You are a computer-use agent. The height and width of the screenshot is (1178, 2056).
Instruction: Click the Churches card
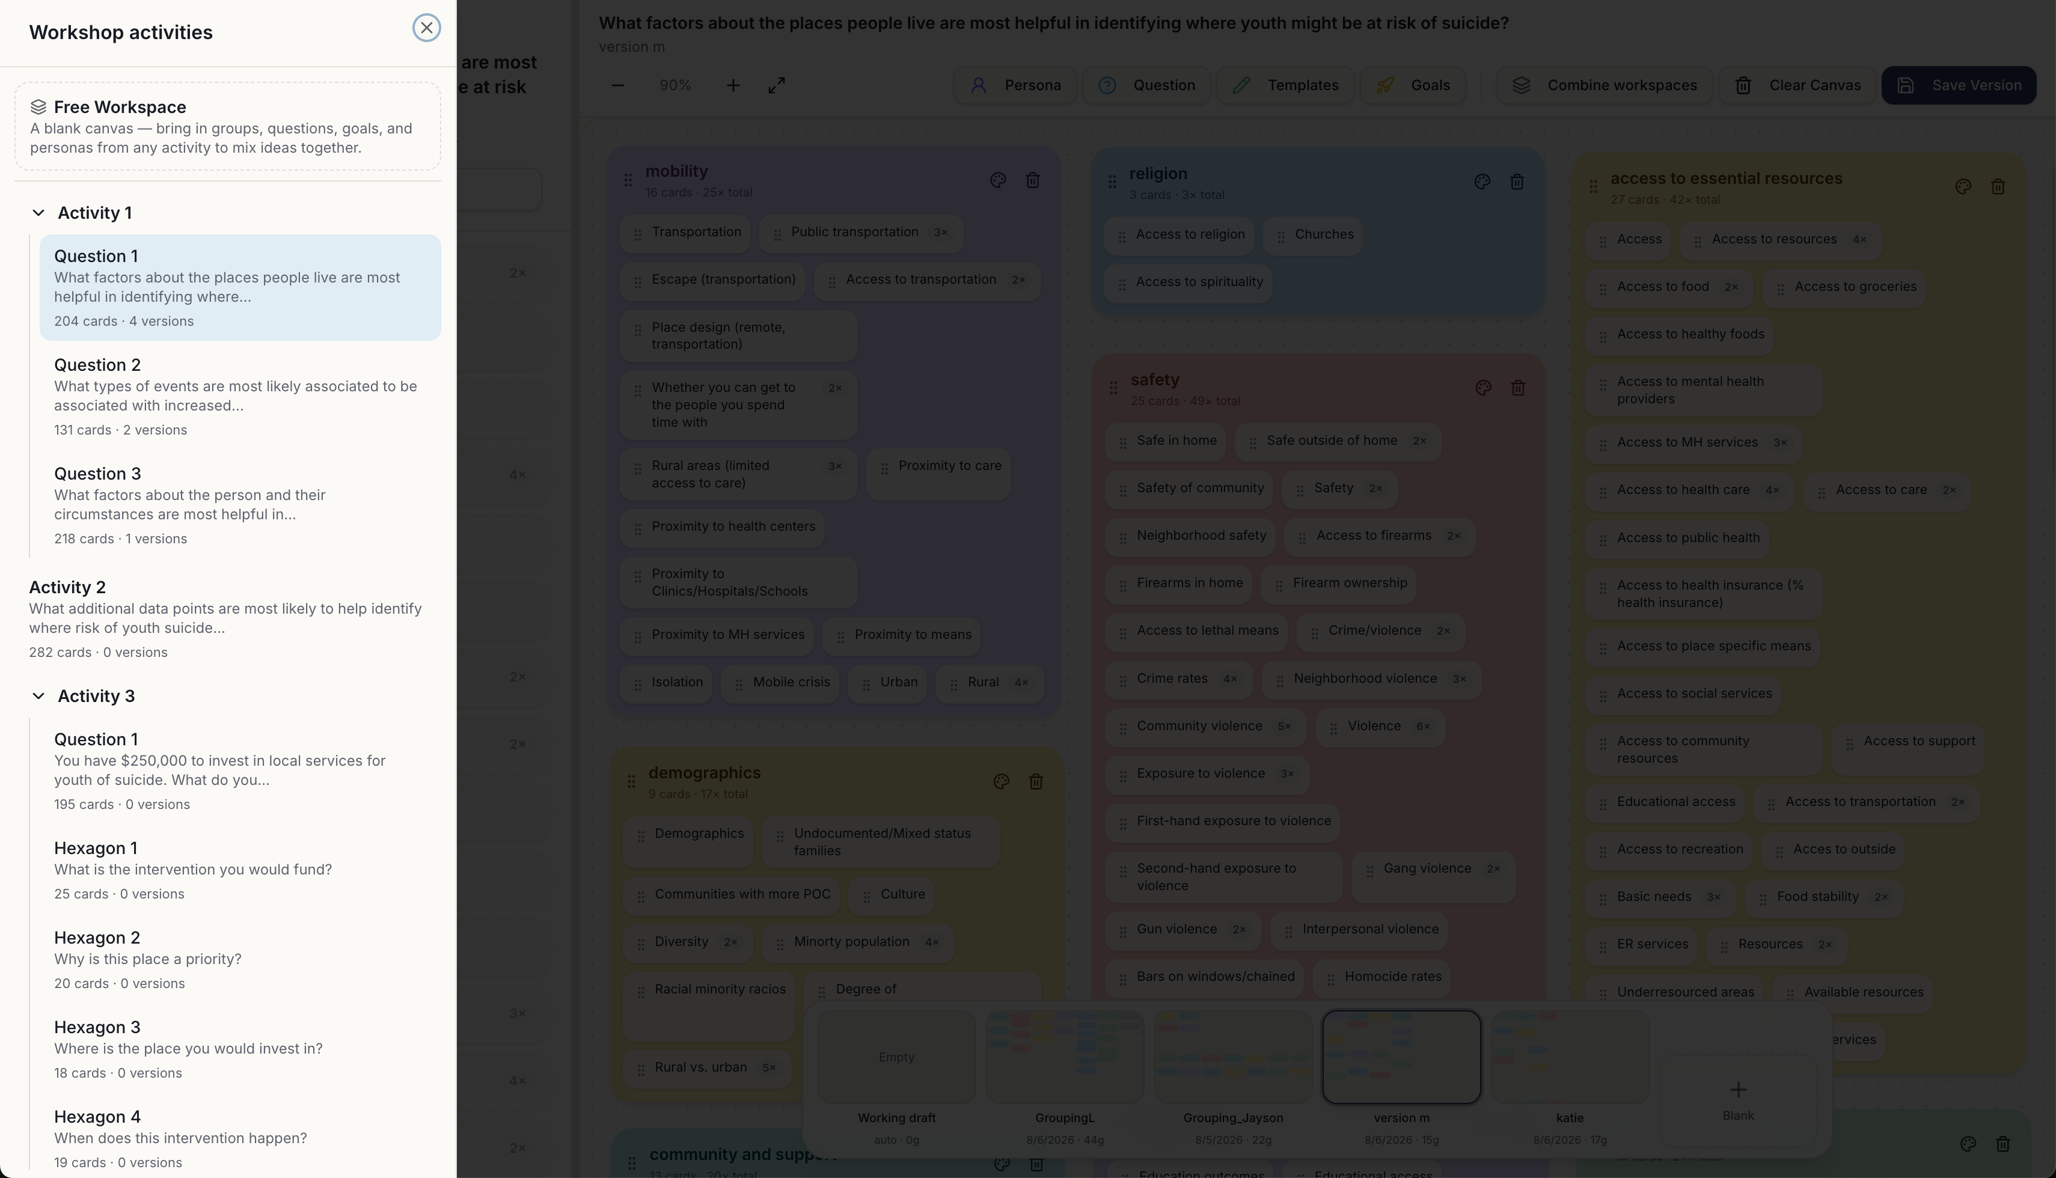[x=1313, y=236]
